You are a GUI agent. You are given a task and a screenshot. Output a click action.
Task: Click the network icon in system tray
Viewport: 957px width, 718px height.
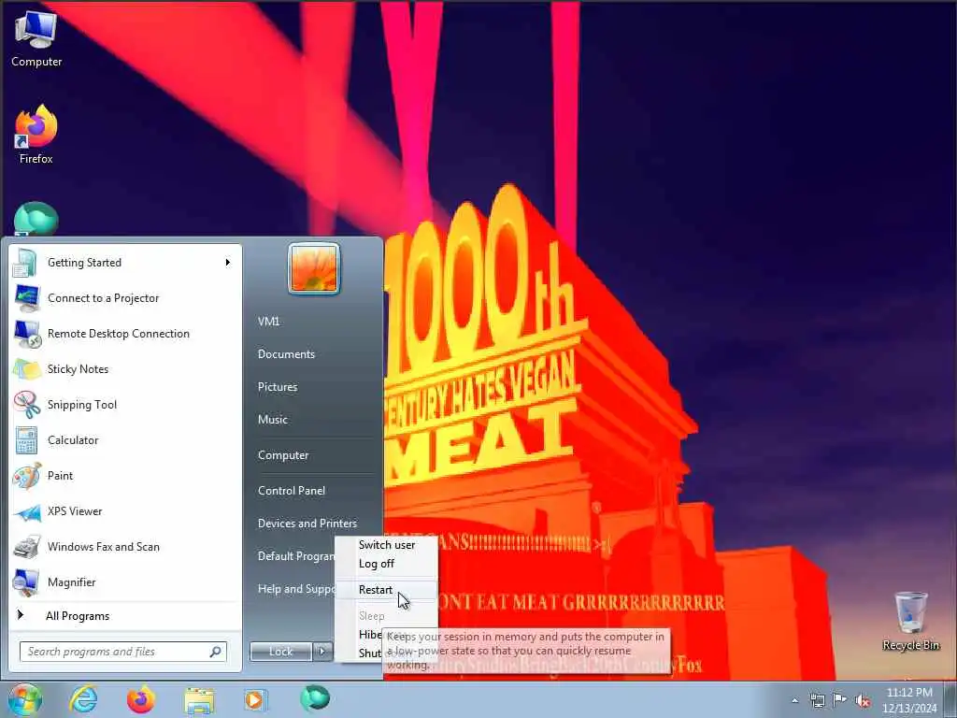tap(817, 700)
